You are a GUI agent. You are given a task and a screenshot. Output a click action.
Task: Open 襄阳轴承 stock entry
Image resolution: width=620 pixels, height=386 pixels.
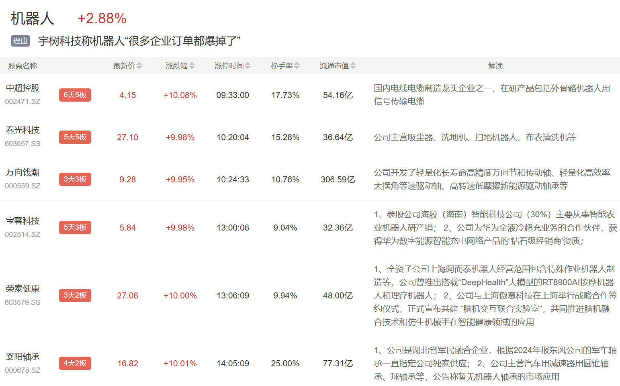point(23,357)
